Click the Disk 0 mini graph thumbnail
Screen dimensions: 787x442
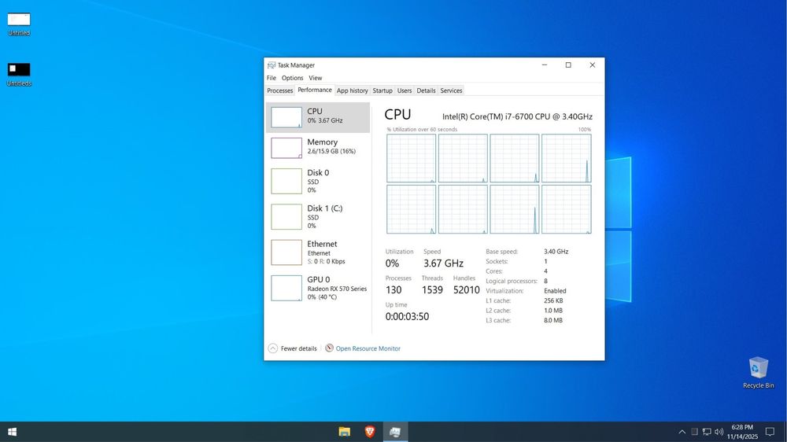[x=286, y=181]
